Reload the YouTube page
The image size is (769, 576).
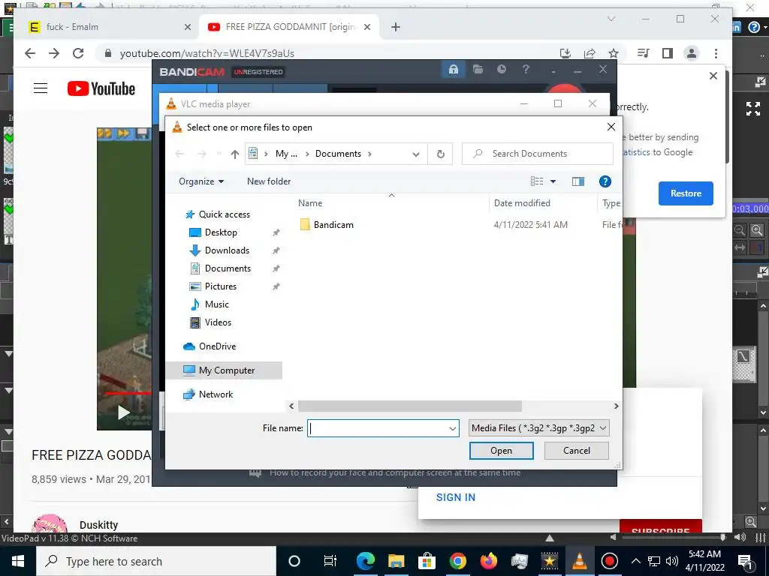tap(78, 53)
